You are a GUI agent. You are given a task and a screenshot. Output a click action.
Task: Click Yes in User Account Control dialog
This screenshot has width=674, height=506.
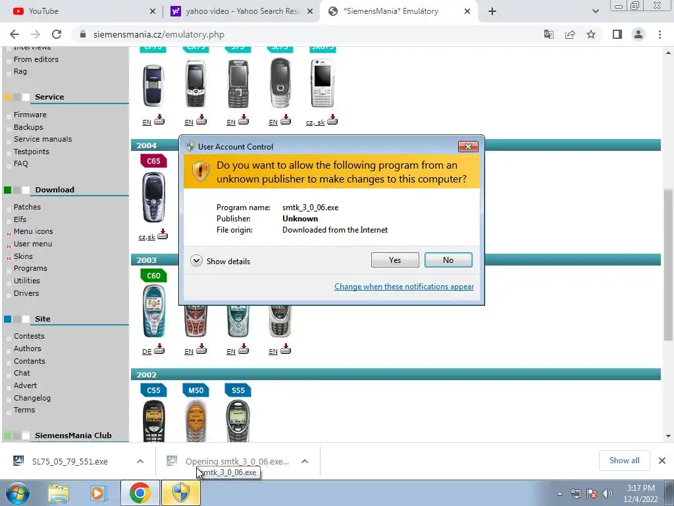[395, 260]
